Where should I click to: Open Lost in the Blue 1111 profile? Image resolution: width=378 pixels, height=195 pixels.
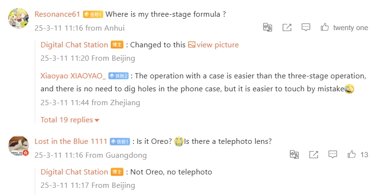coord(71,141)
